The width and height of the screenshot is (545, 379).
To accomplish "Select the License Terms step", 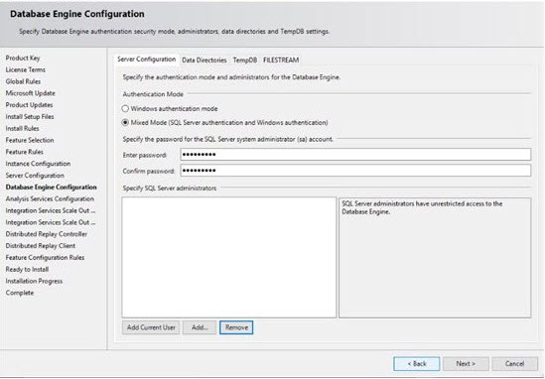I will (x=26, y=69).
